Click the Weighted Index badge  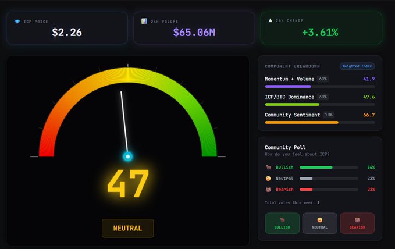click(357, 66)
